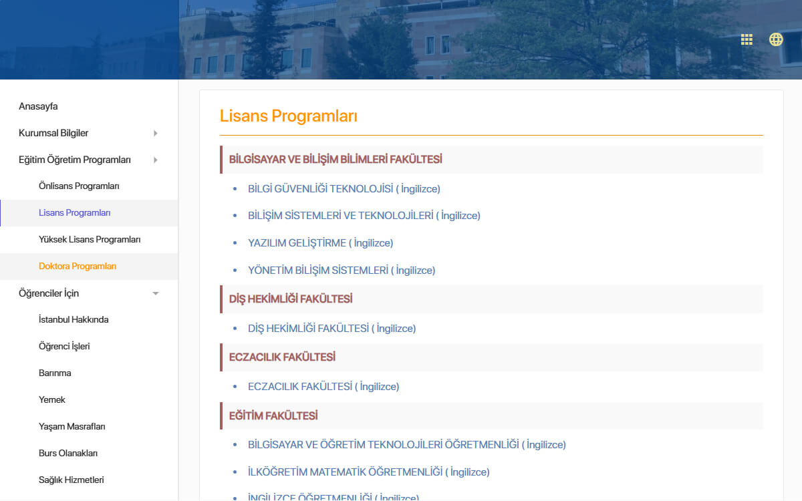Open YÖNETİM BİLİŞİM SİSTEMLERİ link
The width and height of the screenshot is (802, 501).
pyautogui.click(x=342, y=271)
